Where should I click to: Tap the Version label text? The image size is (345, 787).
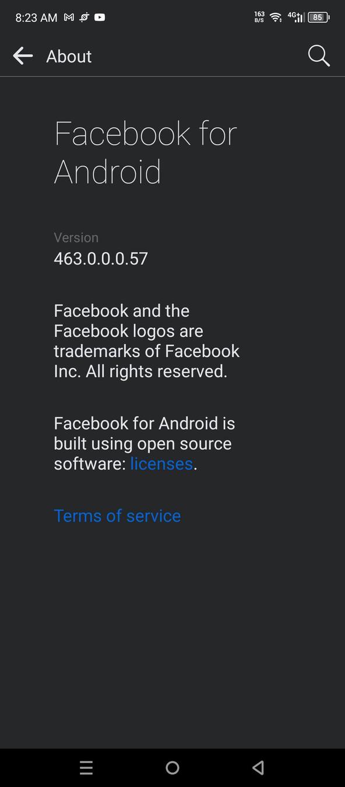tap(76, 237)
